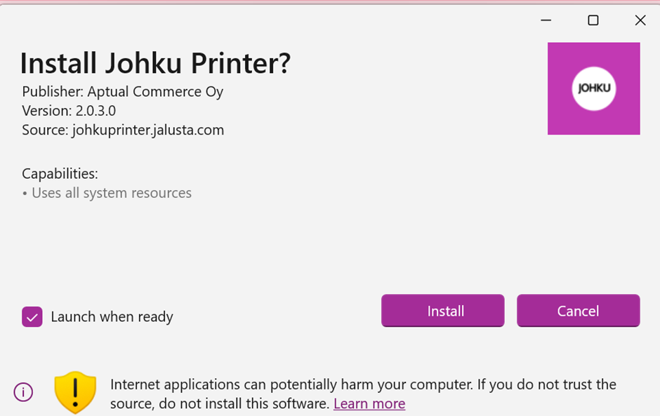Click the Internet applications warning message
The height and width of the screenshot is (416, 660).
click(363, 394)
